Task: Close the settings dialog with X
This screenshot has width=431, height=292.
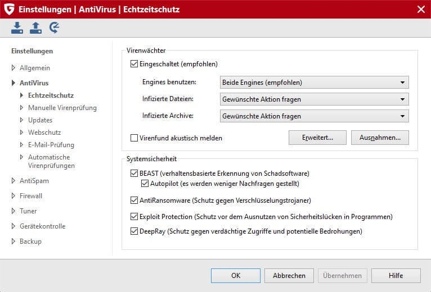Action: coord(420,9)
